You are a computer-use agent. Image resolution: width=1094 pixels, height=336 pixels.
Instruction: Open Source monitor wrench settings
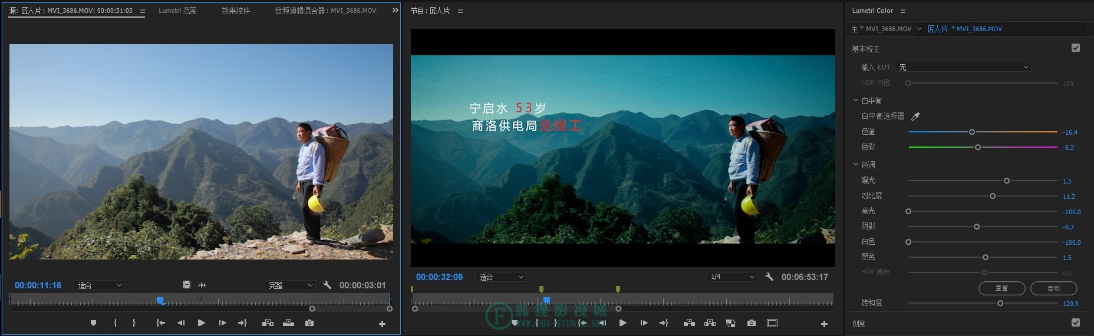tap(327, 285)
